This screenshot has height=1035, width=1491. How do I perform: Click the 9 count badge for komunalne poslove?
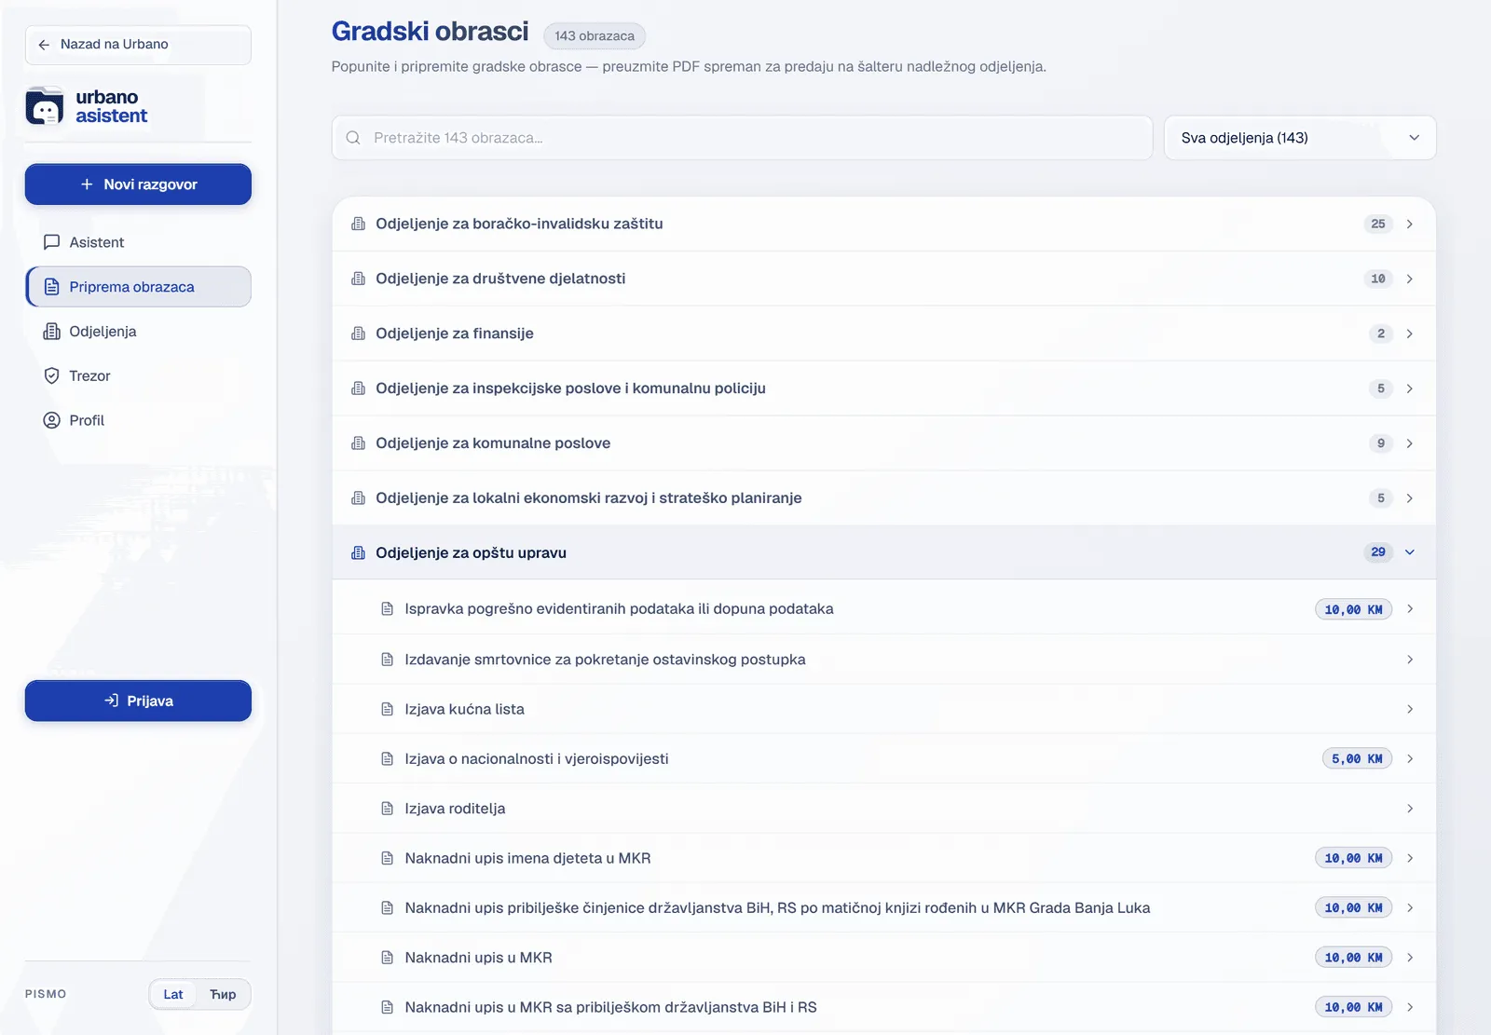(1381, 443)
